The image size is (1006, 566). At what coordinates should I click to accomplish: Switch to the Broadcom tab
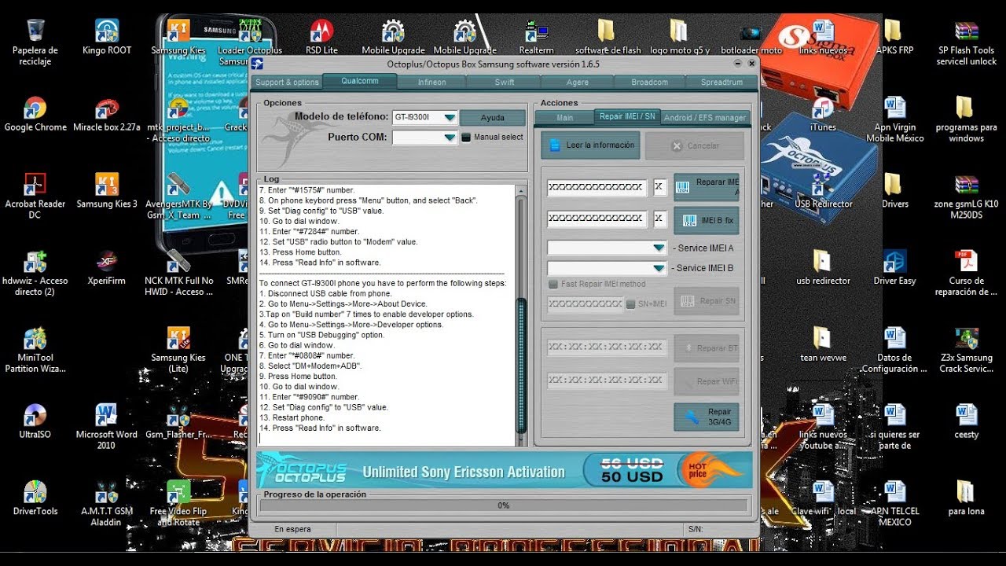pyautogui.click(x=649, y=82)
